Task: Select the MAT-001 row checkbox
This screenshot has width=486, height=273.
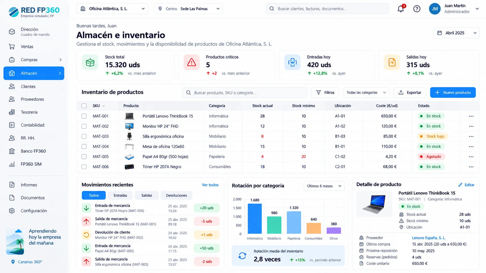Action: [x=84, y=116]
